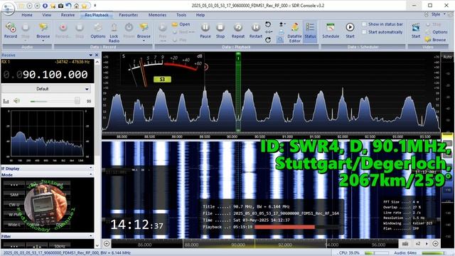This screenshot has height=256, width=455.
Task: Toggle Auto spectrum scaling button
Action: [447, 57]
